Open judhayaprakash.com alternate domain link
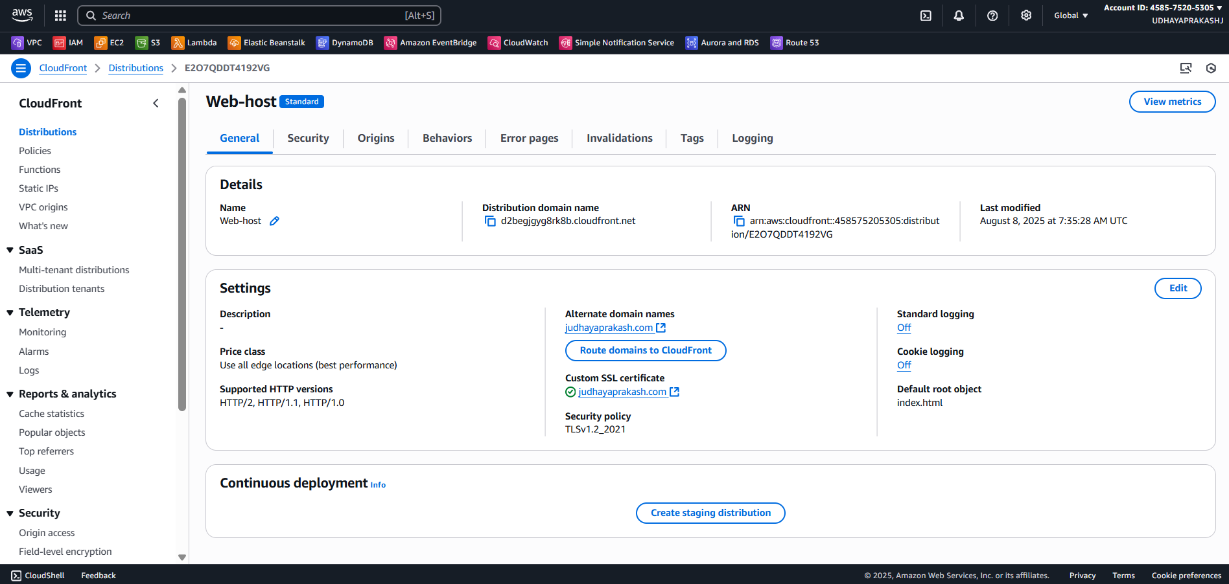Image resolution: width=1229 pixels, height=584 pixels. pos(615,328)
